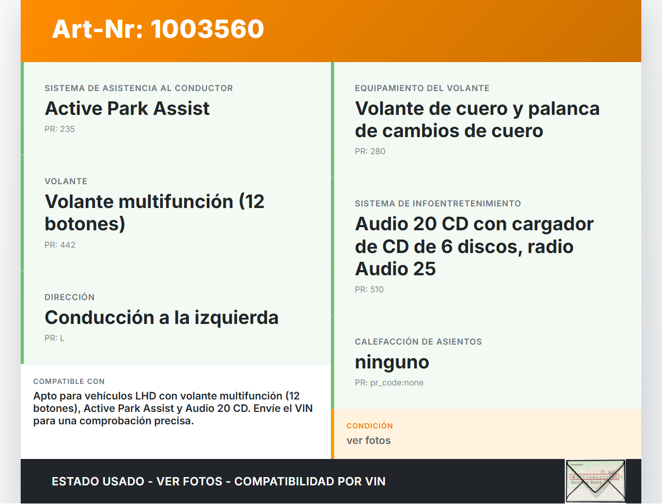Click the 'PR: L' code
Viewport: 662px width, 504px height.
pyautogui.click(x=54, y=338)
